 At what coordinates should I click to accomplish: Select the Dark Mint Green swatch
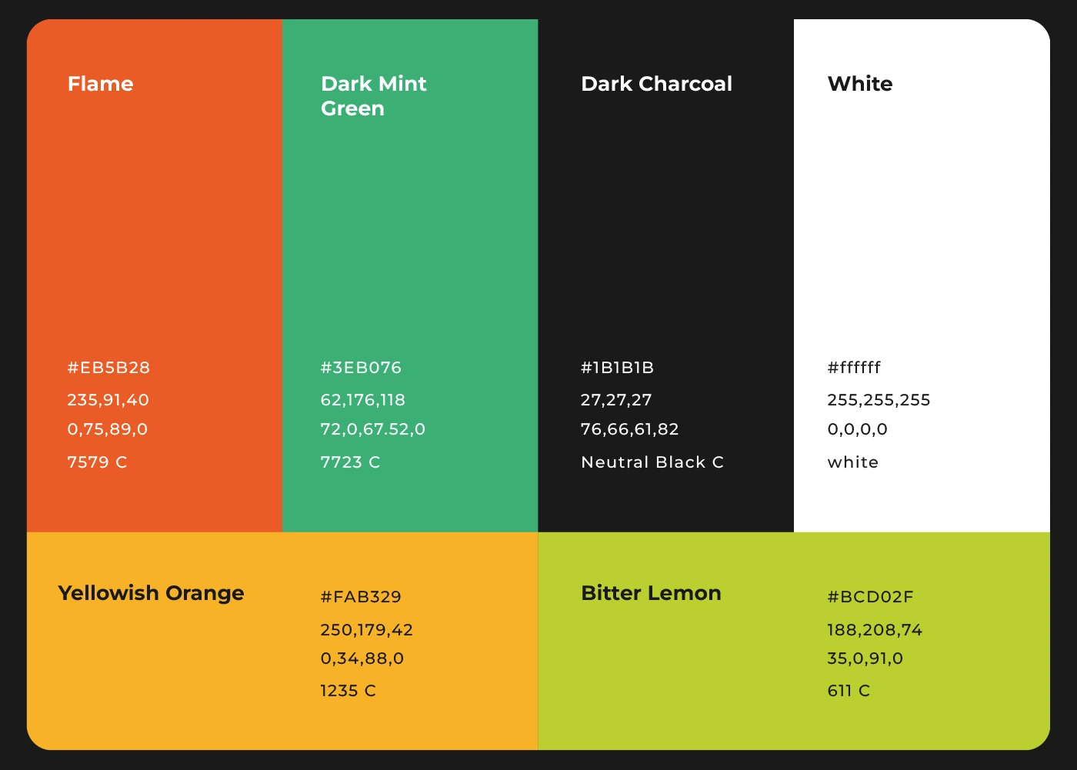pyautogui.click(x=410, y=275)
